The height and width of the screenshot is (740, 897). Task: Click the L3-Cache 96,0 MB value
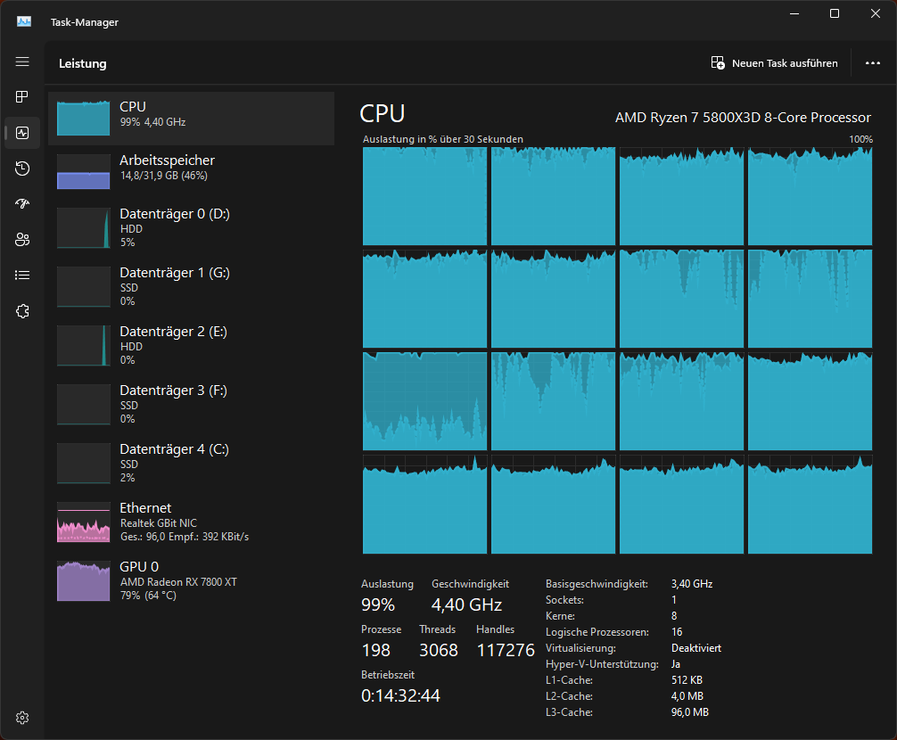[690, 712]
